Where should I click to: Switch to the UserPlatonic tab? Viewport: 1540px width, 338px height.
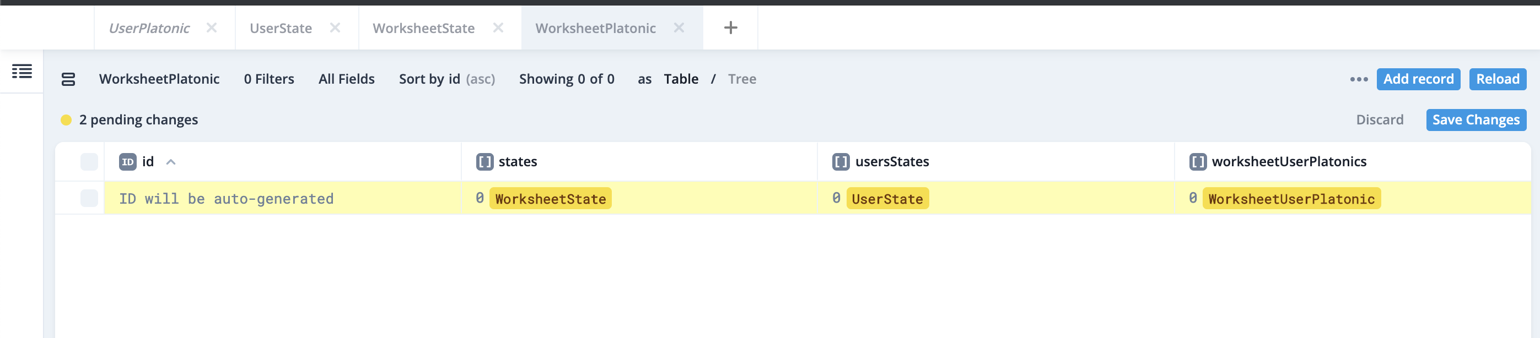click(x=149, y=28)
